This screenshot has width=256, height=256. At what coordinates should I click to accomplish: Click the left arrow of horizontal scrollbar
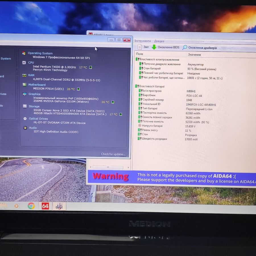tap(91, 167)
